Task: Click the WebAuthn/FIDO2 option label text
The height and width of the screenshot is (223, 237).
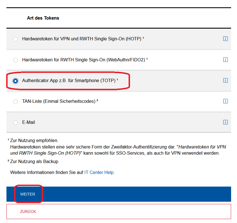Action: point(84,60)
